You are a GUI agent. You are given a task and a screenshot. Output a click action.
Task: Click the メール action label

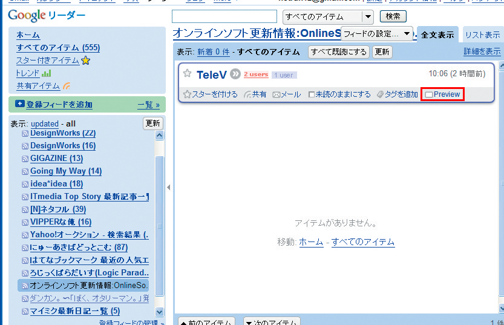click(x=290, y=94)
